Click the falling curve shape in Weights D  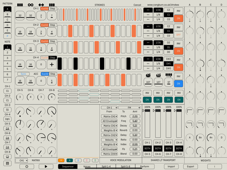click(x=221, y=124)
